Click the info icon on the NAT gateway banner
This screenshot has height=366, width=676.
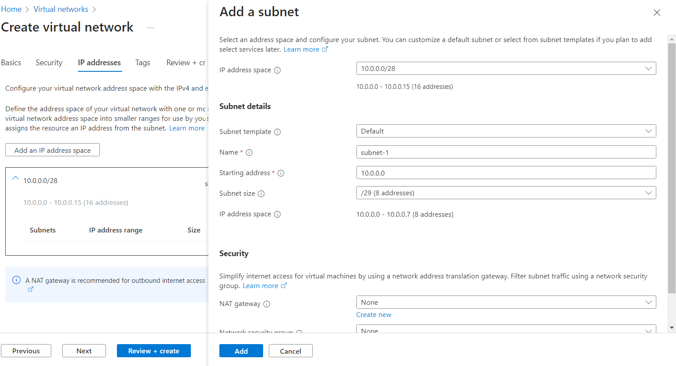point(16,280)
